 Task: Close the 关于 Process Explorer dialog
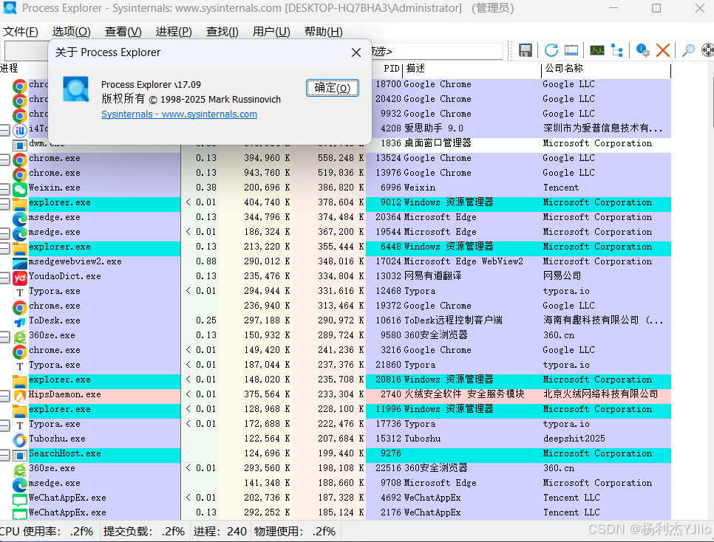point(356,52)
